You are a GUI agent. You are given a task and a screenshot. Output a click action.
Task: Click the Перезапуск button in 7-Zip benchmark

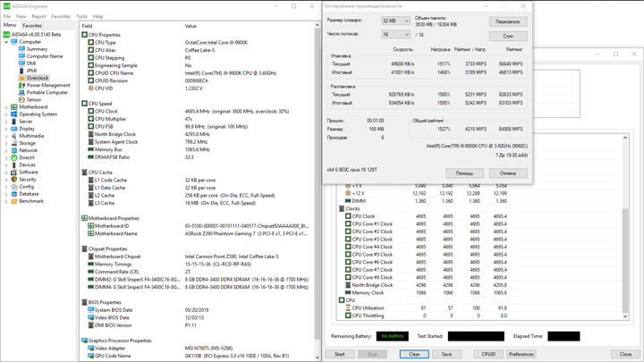(508, 21)
